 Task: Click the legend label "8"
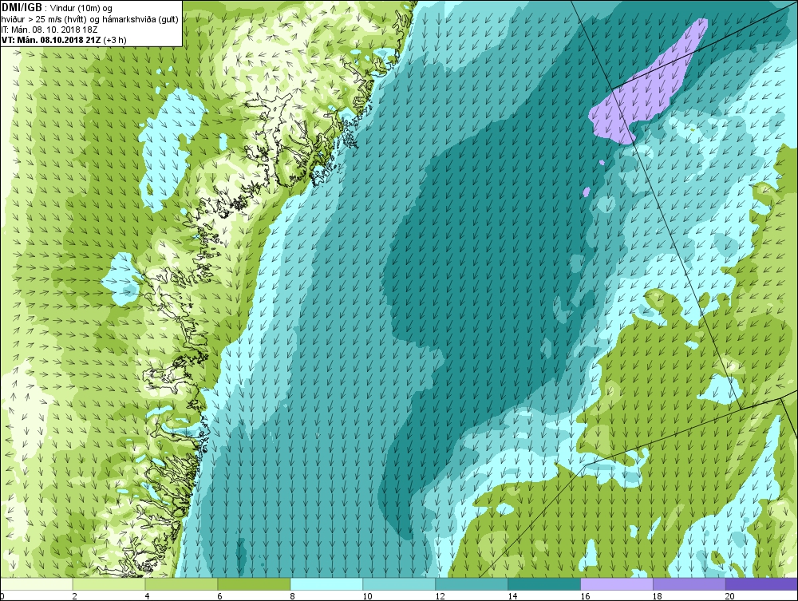pos(293,596)
